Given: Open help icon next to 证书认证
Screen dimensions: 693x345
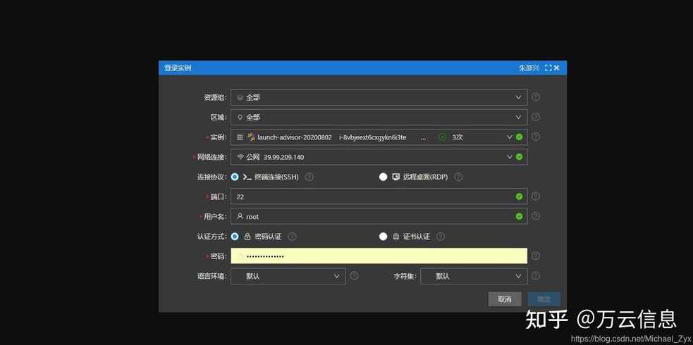Looking at the screenshot, I should (440, 237).
